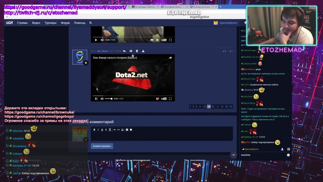Open search with the magnifier icon
Image resolution: width=323 pixels, height=182 pixels.
tap(91, 23)
